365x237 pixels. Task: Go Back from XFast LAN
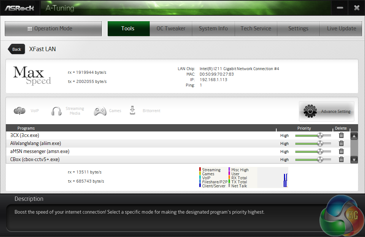[x=16, y=49]
